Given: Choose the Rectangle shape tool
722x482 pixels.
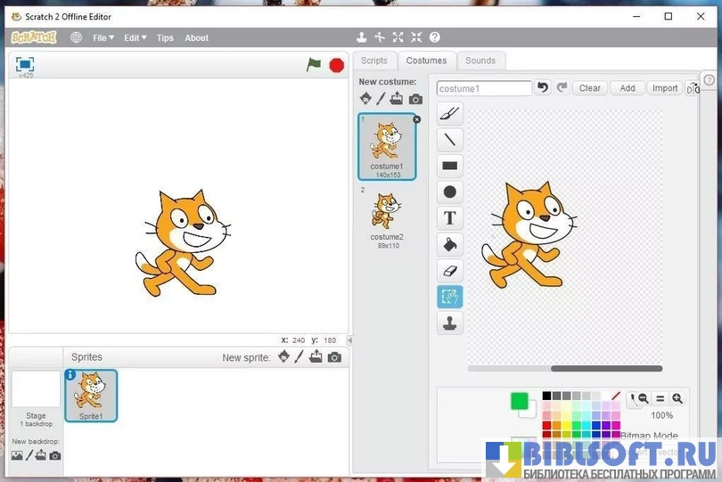Looking at the screenshot, I should [450, 166].
